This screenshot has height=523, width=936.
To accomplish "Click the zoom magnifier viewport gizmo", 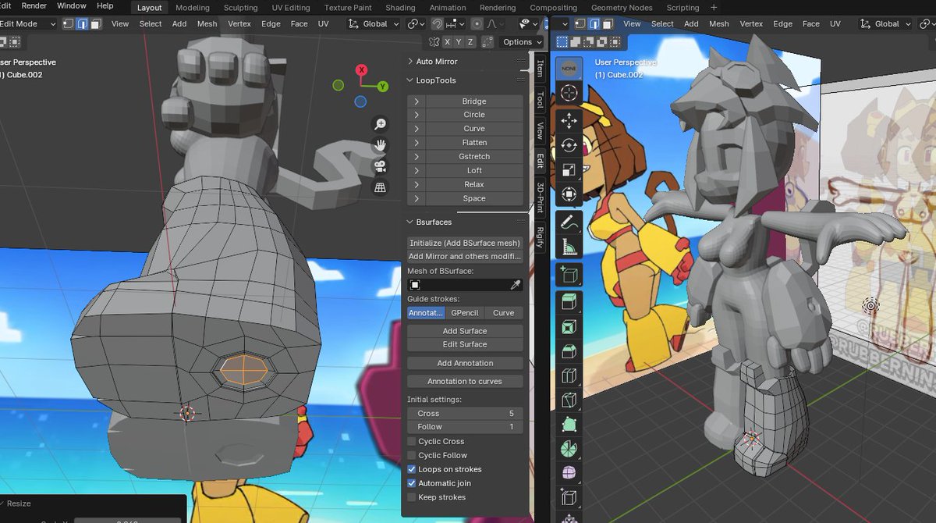I will click(x=380, y=125).
